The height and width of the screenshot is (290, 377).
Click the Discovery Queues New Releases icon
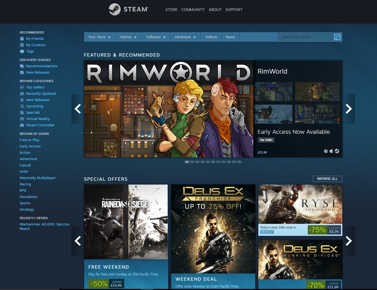tap(22, 72)
